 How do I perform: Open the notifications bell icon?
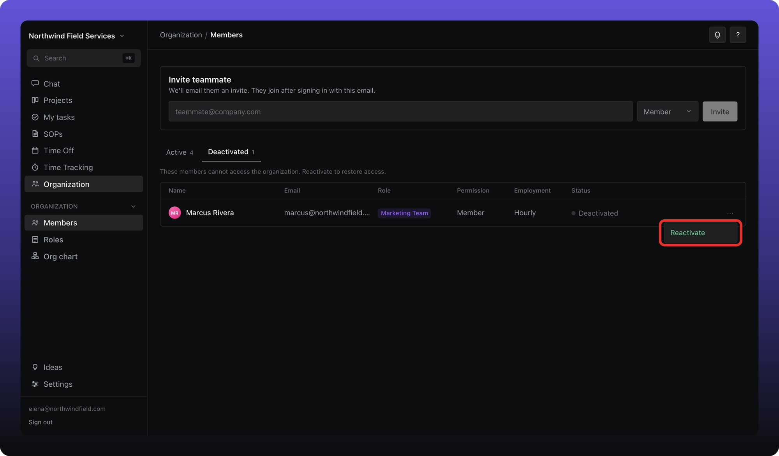click(717, 35)
